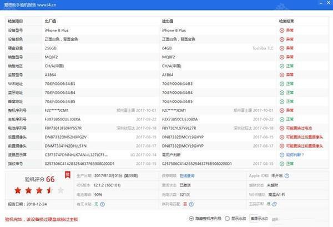Screen dimensions: 333x227
Task: Click the activation status 已激活
Action: (x=185, y=185)
